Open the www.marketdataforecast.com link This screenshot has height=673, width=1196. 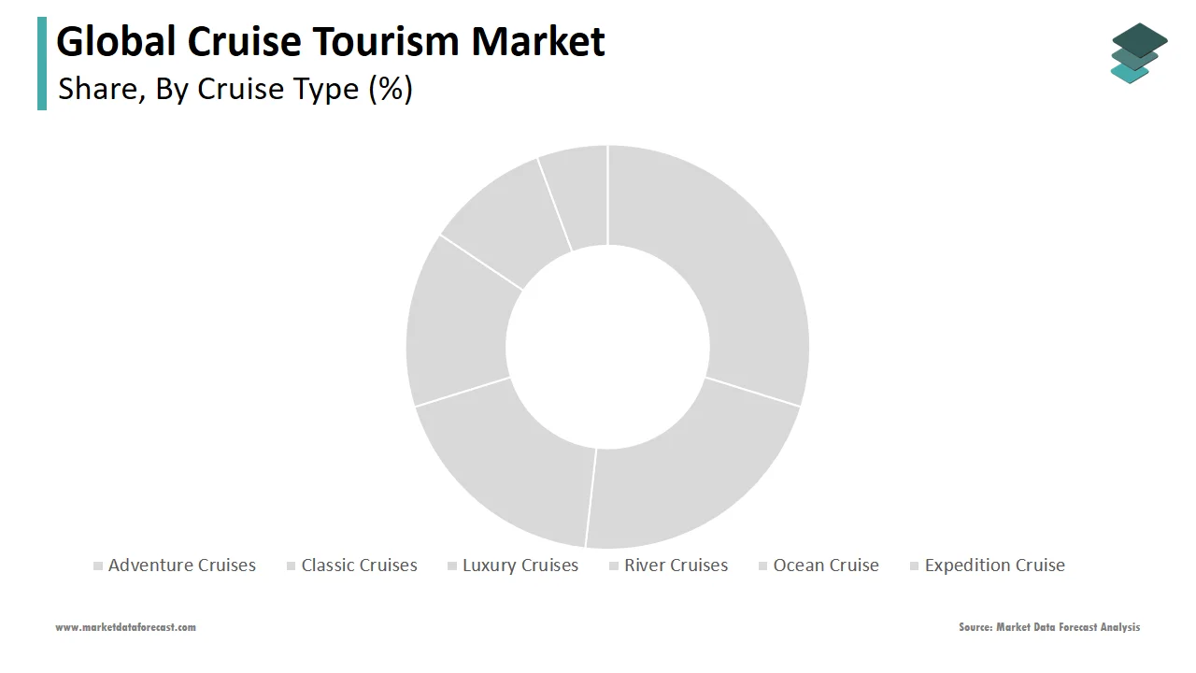pyautogui.click(x=126, y=627)
